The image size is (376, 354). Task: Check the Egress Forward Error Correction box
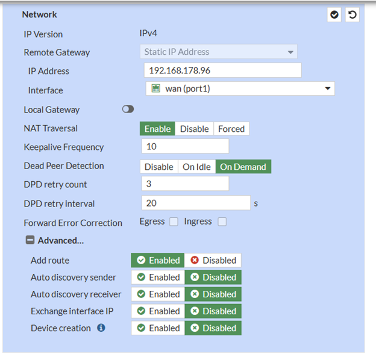tap(174, 222)
